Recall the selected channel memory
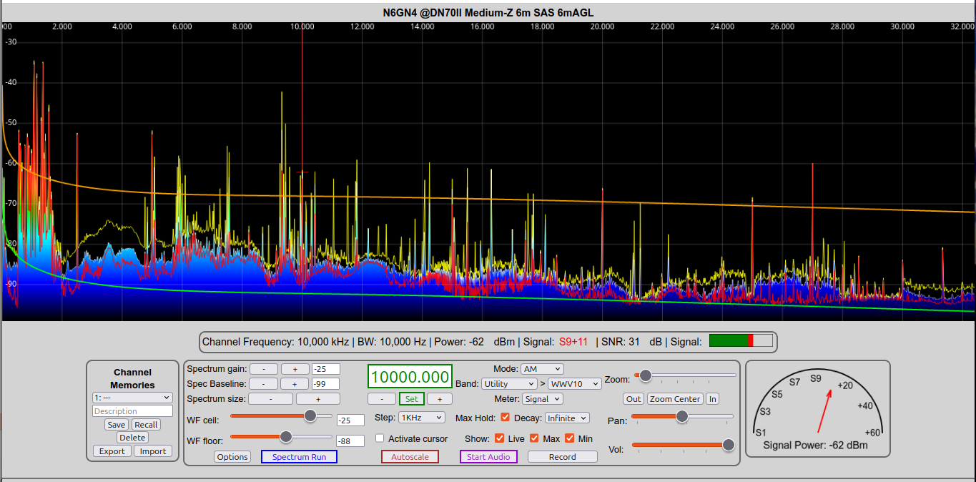The image size is (976, 482). point(146,425)
